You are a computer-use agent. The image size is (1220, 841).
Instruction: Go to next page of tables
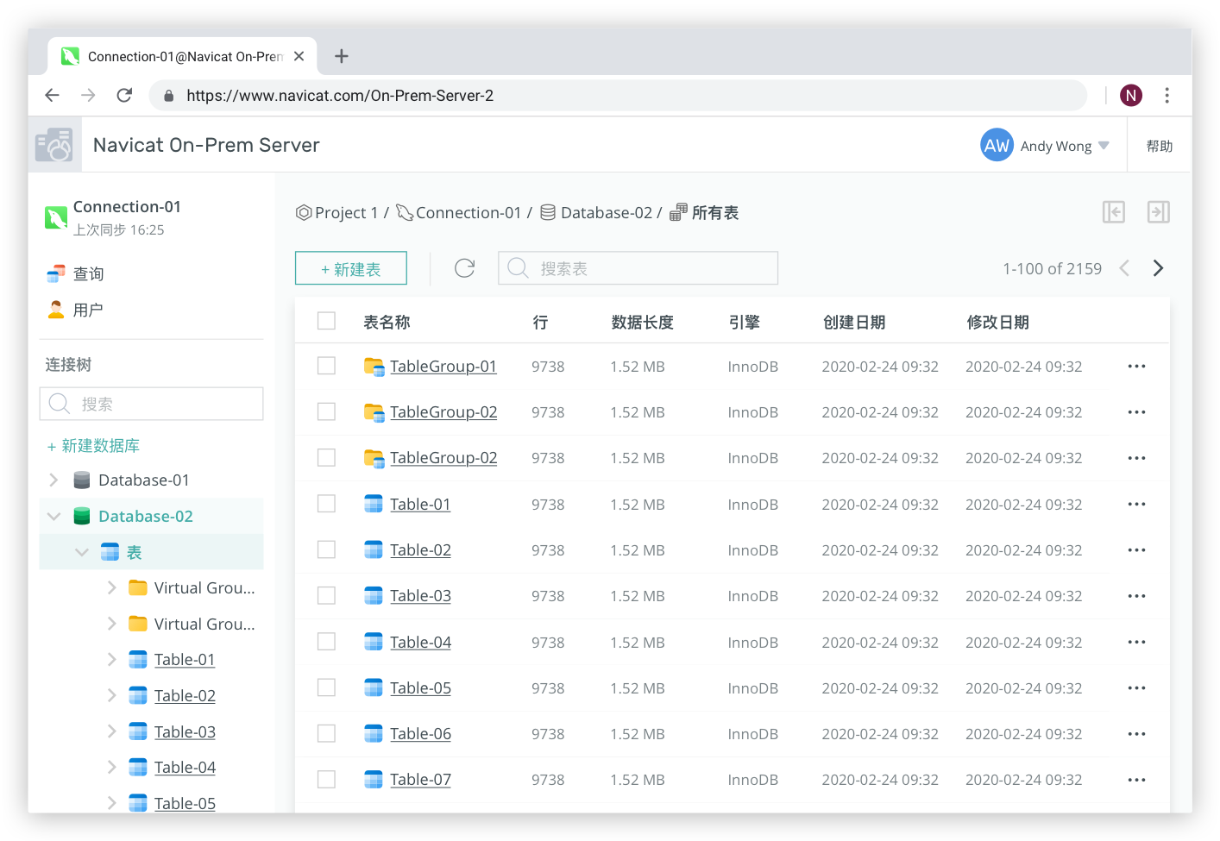[x=1159, y=268]
